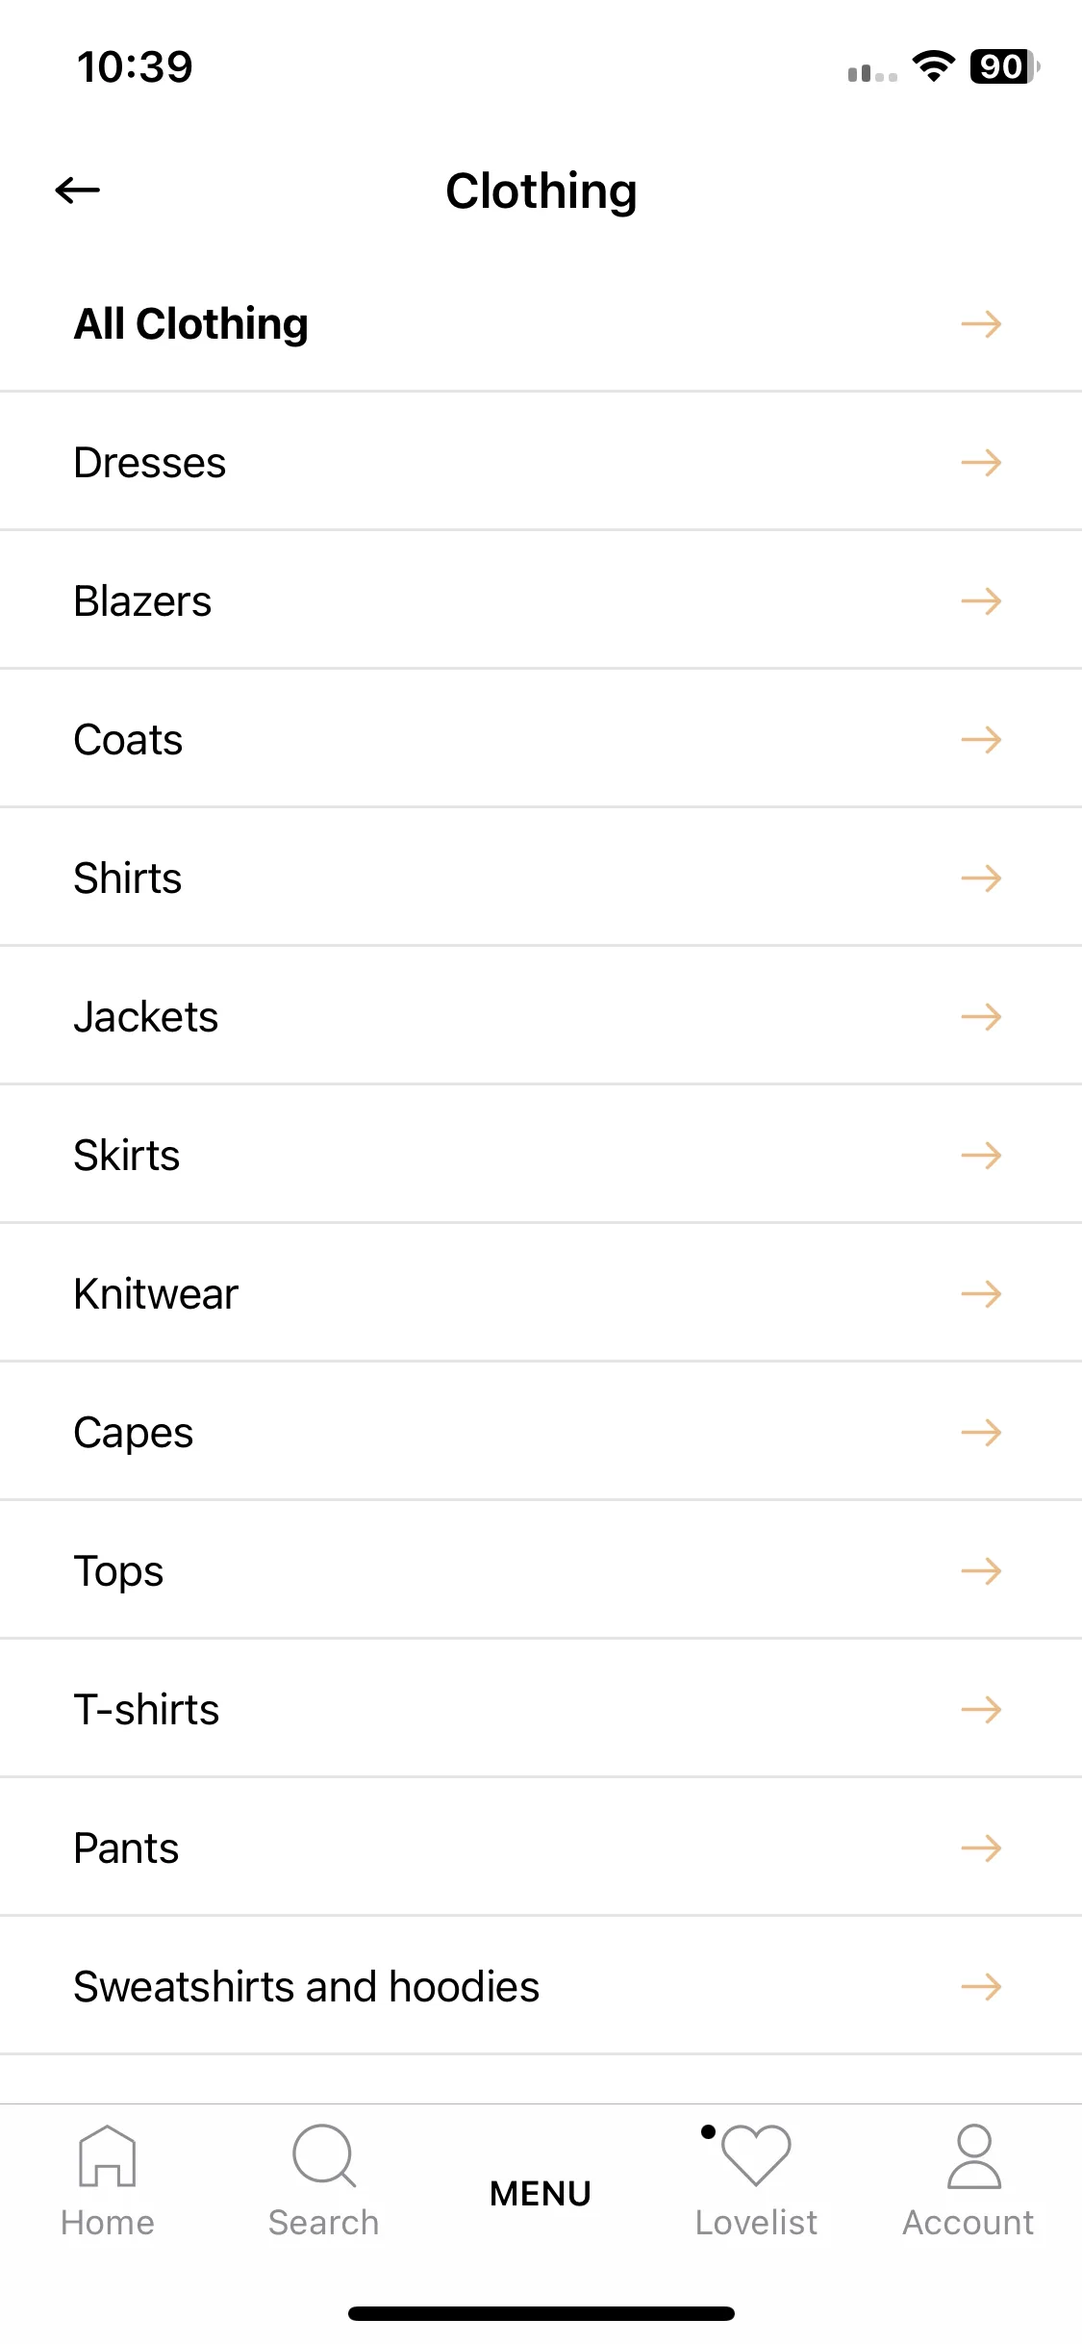Open the Home tab icon
1082x2344 pixels.
[x=108, y=2155]
